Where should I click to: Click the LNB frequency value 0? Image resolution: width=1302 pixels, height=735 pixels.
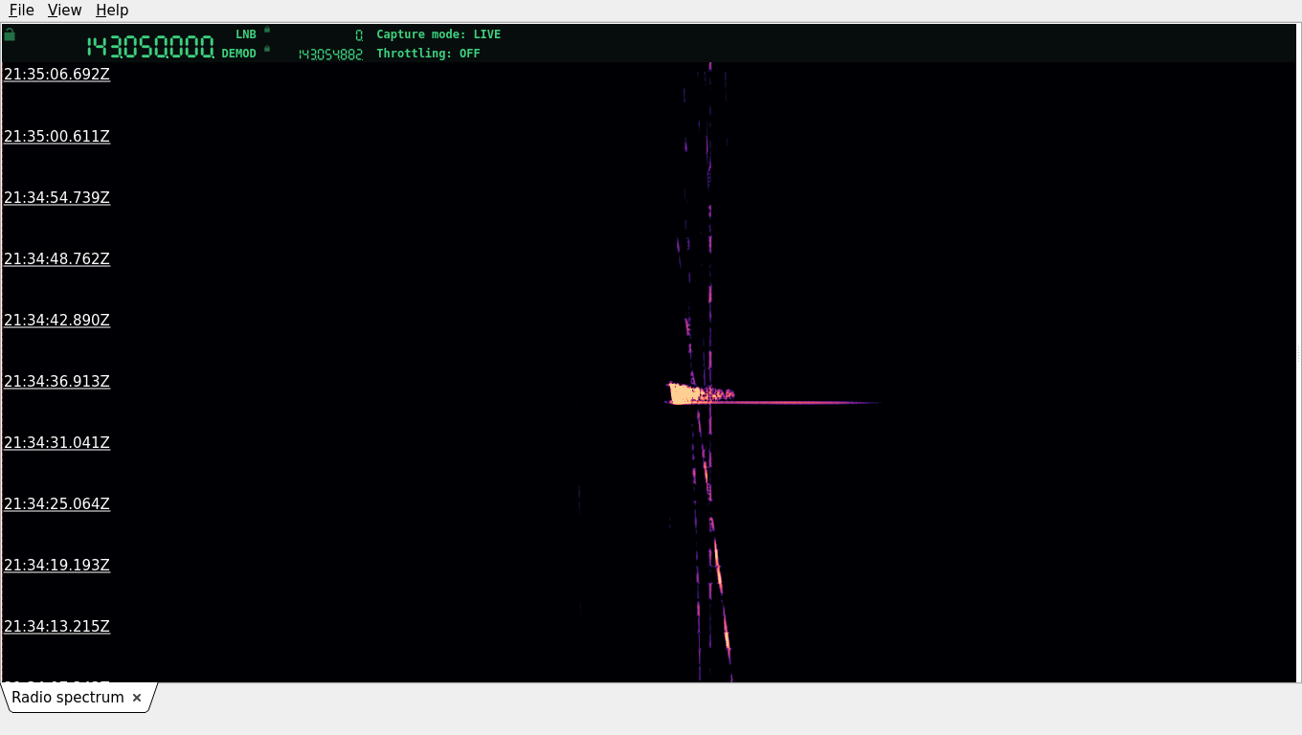tap(359, 35)
